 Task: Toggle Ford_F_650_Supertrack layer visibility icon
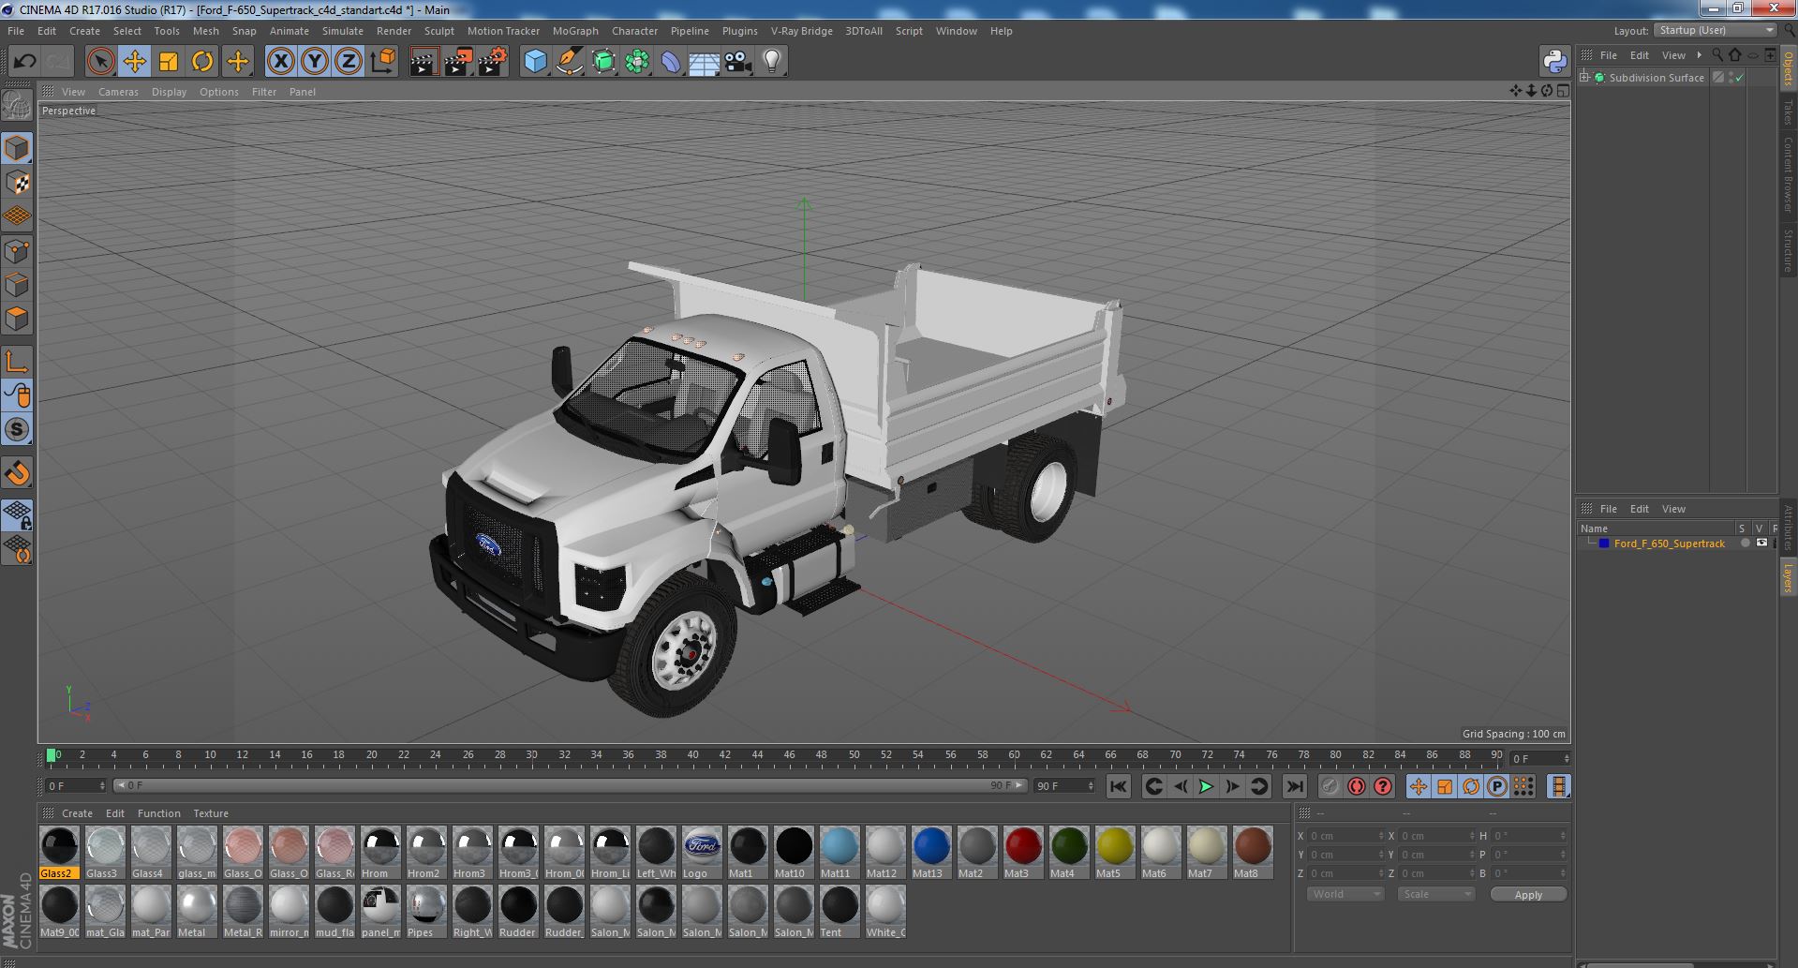[1761, 544]
